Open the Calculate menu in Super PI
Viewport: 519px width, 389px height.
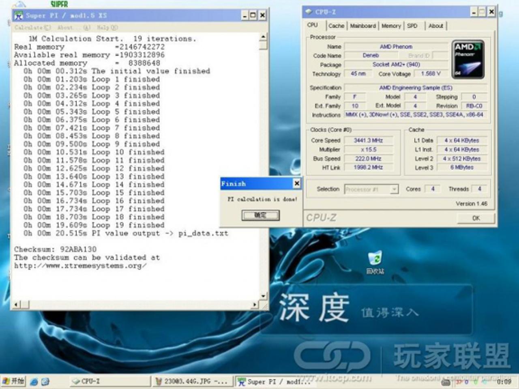point(32,28)
